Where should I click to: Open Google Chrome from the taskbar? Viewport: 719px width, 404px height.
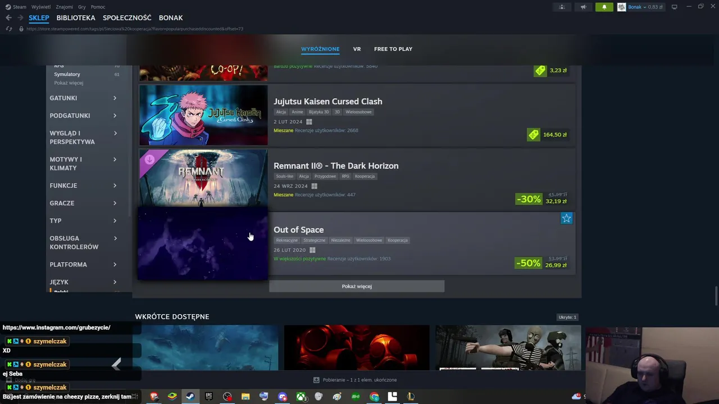374,397
